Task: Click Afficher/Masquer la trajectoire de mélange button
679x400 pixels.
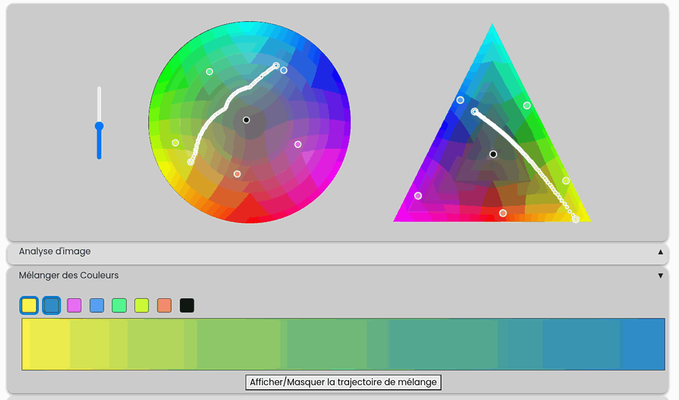Action: (343, 382)
